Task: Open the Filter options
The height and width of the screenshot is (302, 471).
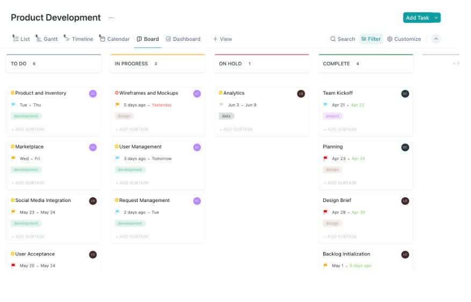Action: (371, 39)
